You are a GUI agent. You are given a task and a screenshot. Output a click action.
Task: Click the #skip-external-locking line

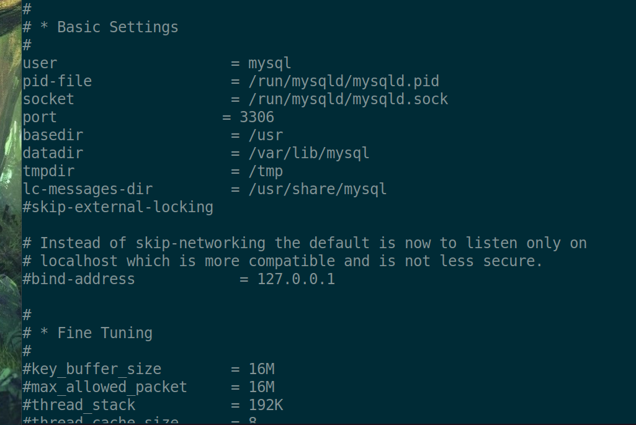(118, 207)
